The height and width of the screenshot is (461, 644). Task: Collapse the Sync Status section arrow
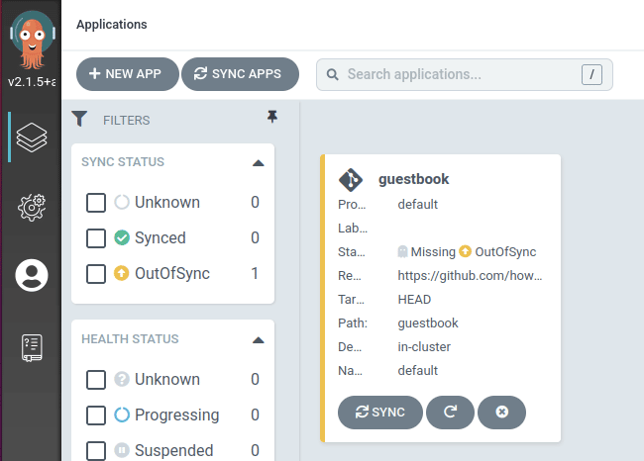[258, 163]
